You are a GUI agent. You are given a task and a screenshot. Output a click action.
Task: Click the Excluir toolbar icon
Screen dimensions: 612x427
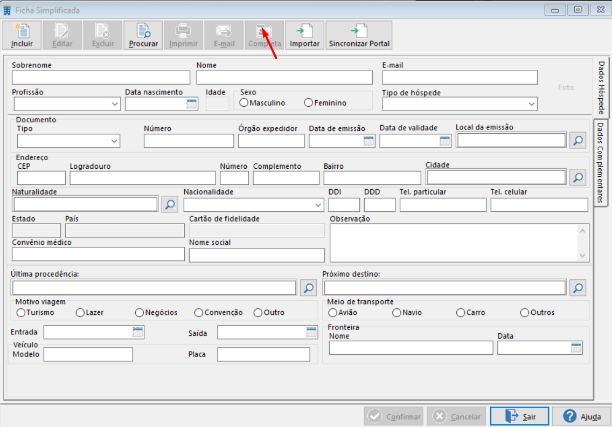point(103,35)
